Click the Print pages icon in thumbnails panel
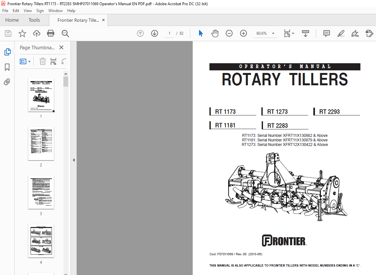The image size is (376, 275). point(53,62)
